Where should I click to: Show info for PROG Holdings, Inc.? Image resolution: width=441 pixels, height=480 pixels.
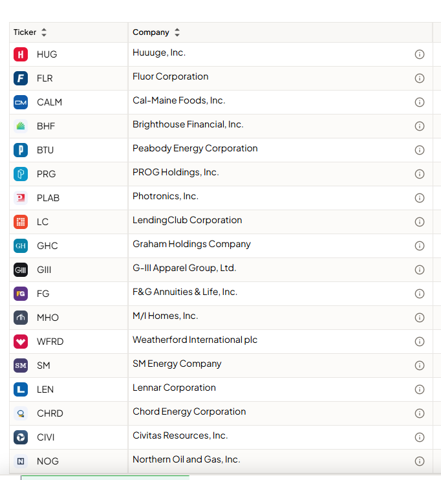coord(419,174)
